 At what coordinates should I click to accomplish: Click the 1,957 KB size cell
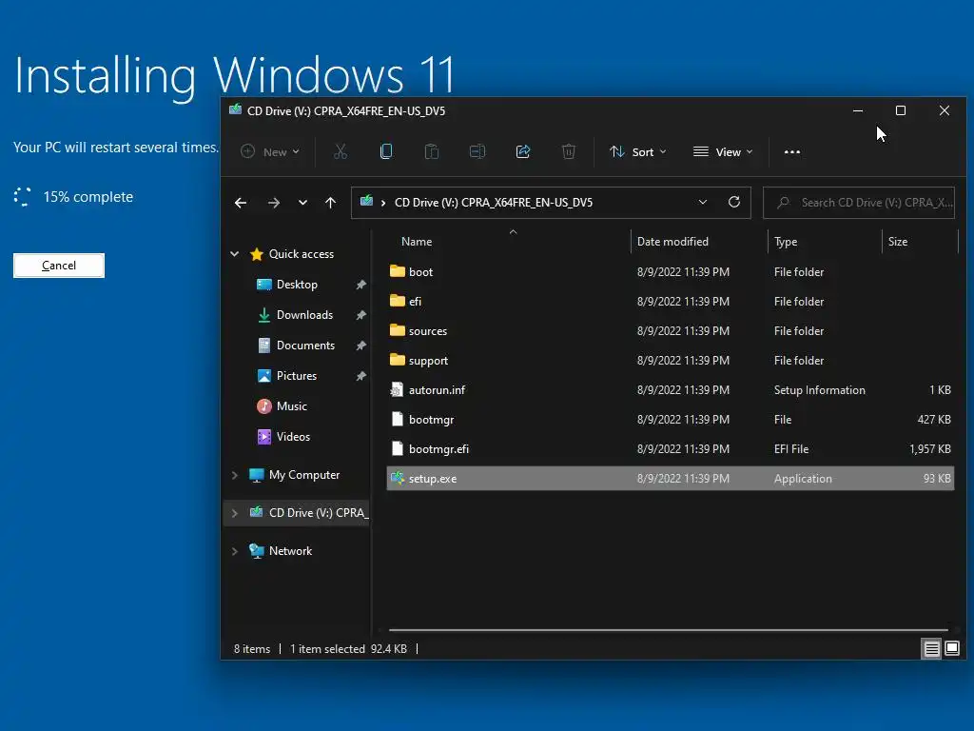click(930, 449)
